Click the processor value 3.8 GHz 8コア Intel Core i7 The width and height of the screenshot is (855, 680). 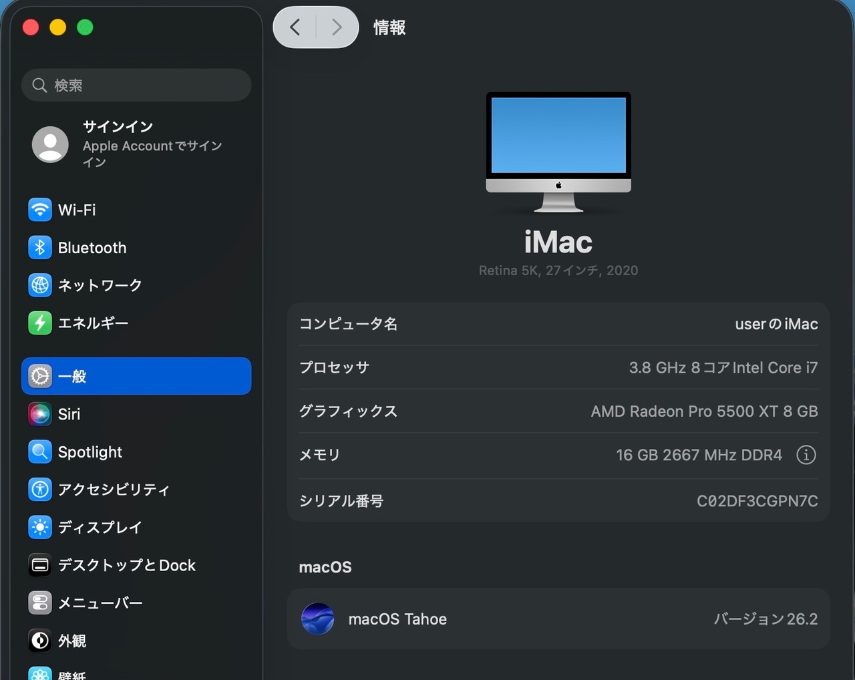[723, 367]
